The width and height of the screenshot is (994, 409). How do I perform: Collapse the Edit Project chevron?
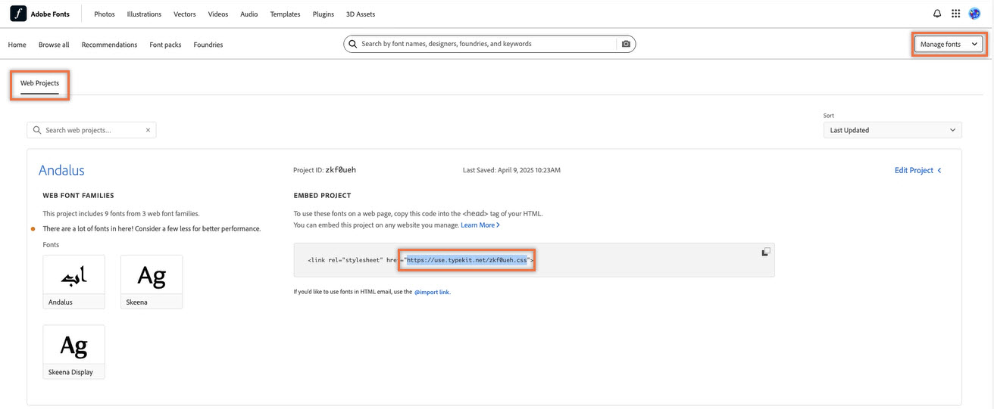939,170
